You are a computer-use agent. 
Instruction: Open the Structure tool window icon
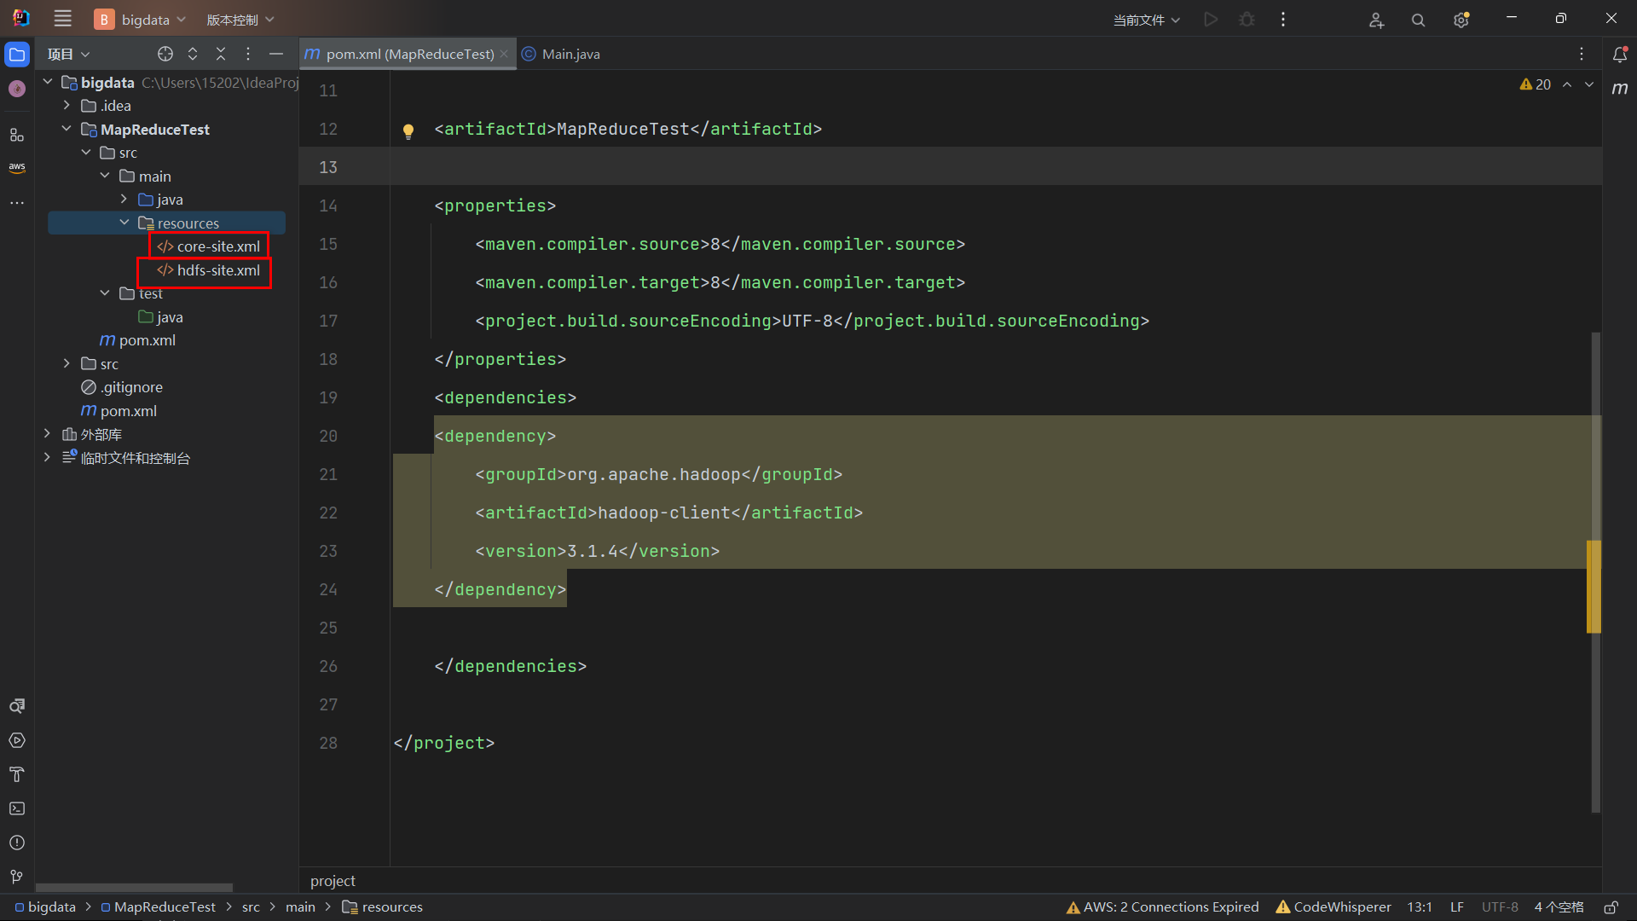(x=17, y=135)
